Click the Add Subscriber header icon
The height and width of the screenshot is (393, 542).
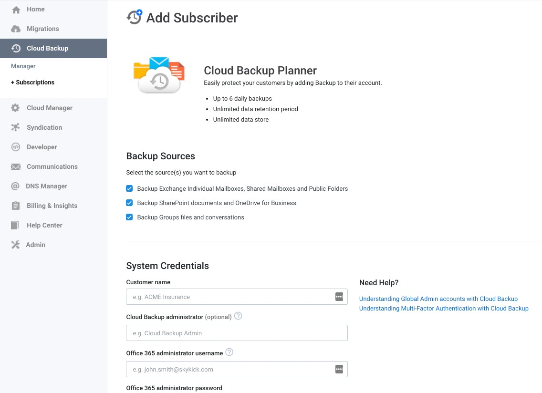click(x=134, y=17)
